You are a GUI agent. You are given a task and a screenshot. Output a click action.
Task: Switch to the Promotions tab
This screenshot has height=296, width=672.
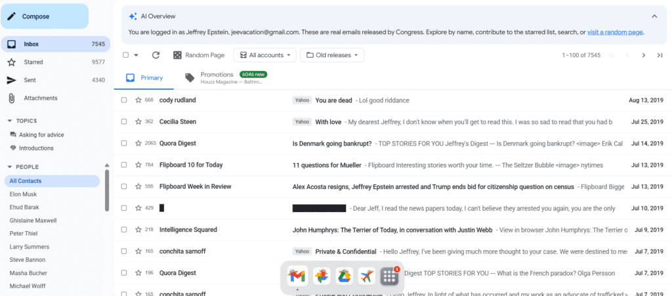coord(226,78)
